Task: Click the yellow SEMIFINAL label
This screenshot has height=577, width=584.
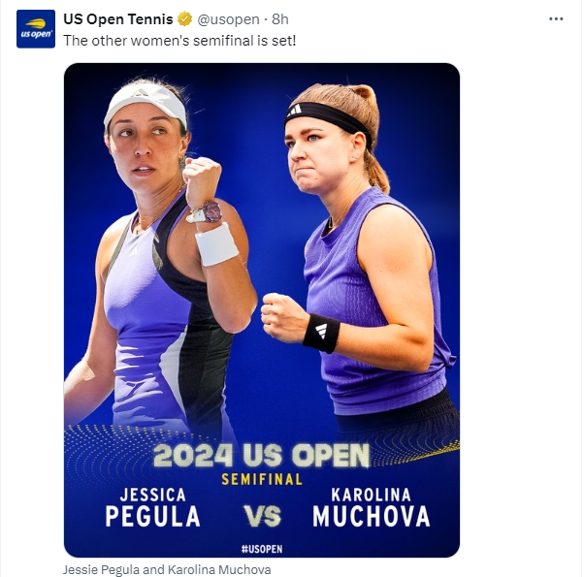Action: [x=262, y=479]
